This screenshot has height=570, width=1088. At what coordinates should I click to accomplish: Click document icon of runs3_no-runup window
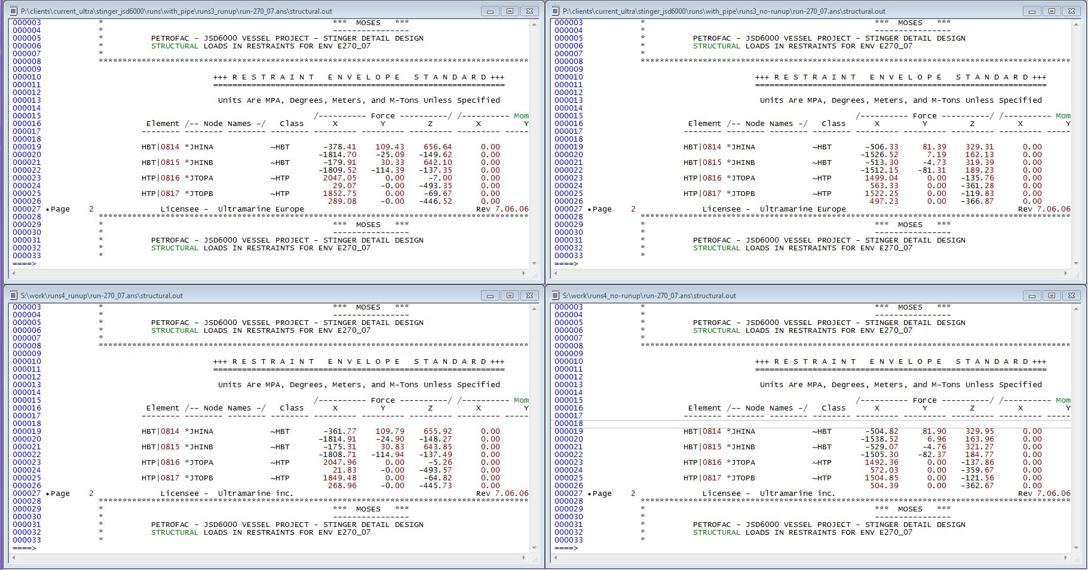coord(556,11)
